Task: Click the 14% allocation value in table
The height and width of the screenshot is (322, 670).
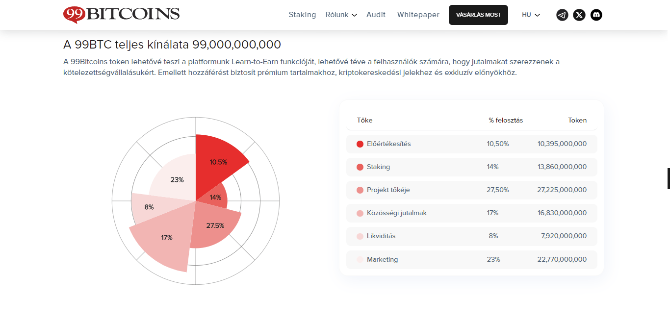Action: (x=493, y=167)
